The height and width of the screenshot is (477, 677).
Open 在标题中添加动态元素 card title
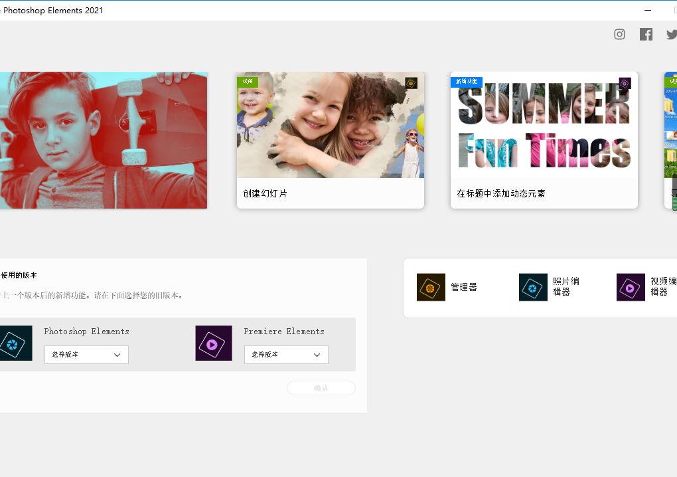(501, 193)
